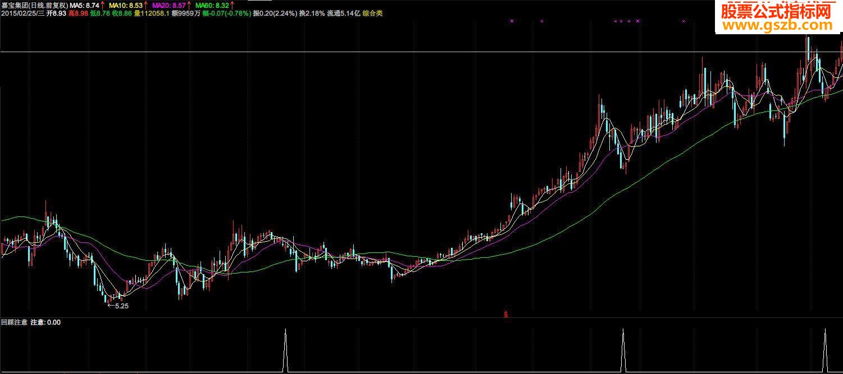Select the yellow MA10: 8.53 label
Screen dimensions: 843x374
[127, 4]
